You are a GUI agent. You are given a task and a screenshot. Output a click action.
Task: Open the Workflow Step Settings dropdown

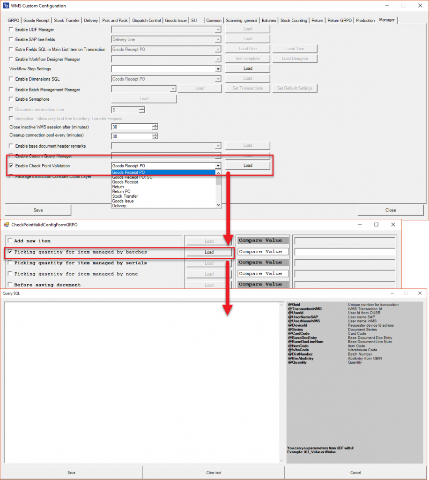coord(218,68)
